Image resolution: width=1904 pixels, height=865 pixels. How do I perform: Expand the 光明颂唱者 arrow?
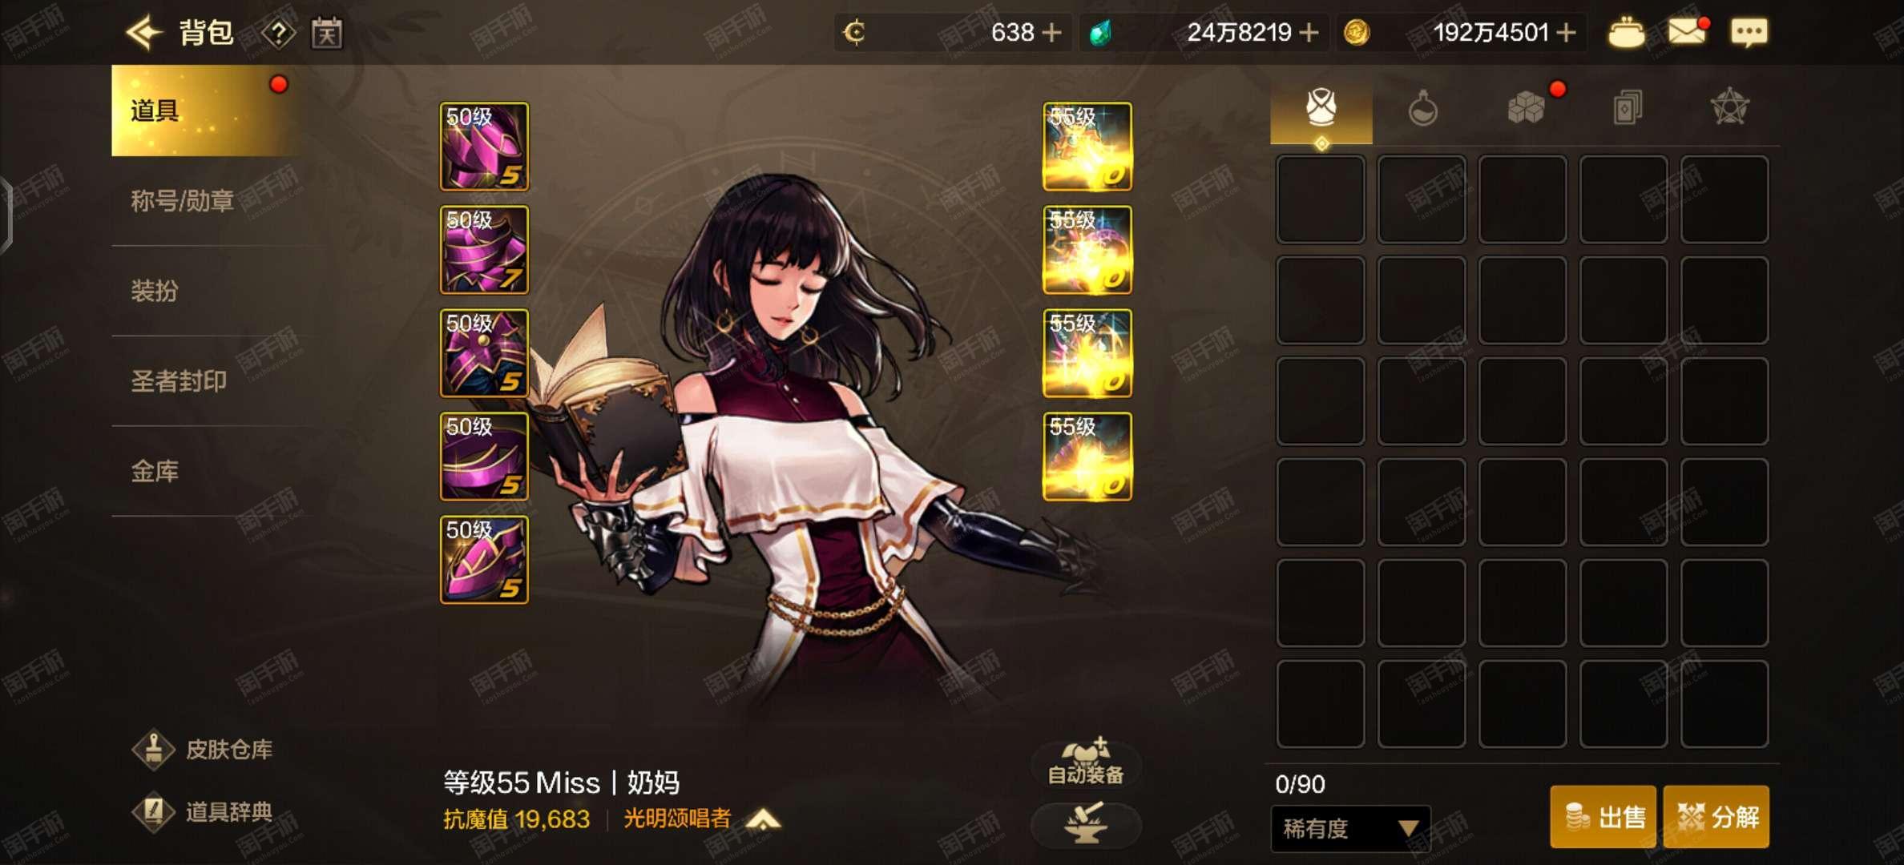(764, 819)
